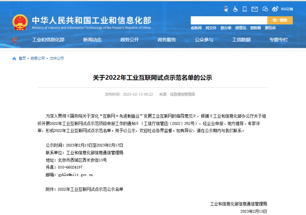Open the 新闻动态 navigation menu
Viewport: 306px width, 215px height.
92,40
